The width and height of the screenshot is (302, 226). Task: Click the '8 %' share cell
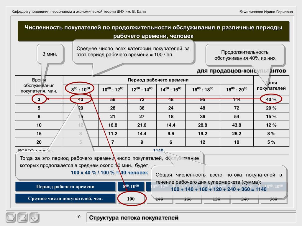pyautogui.click(x=271, y=134)
